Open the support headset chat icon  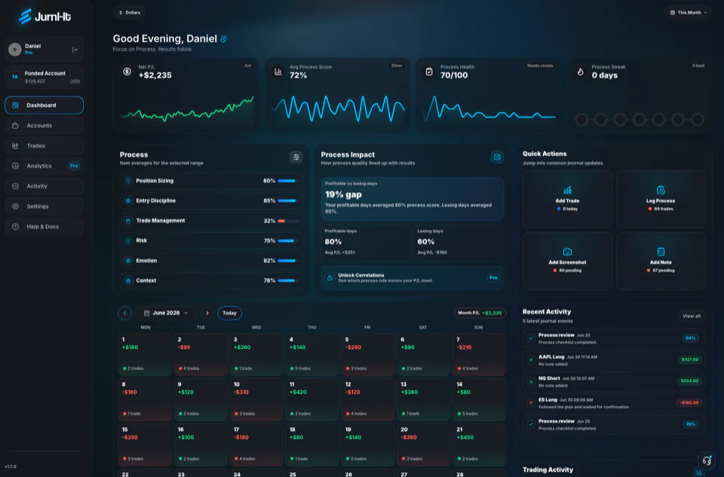[x=707, y=460]
